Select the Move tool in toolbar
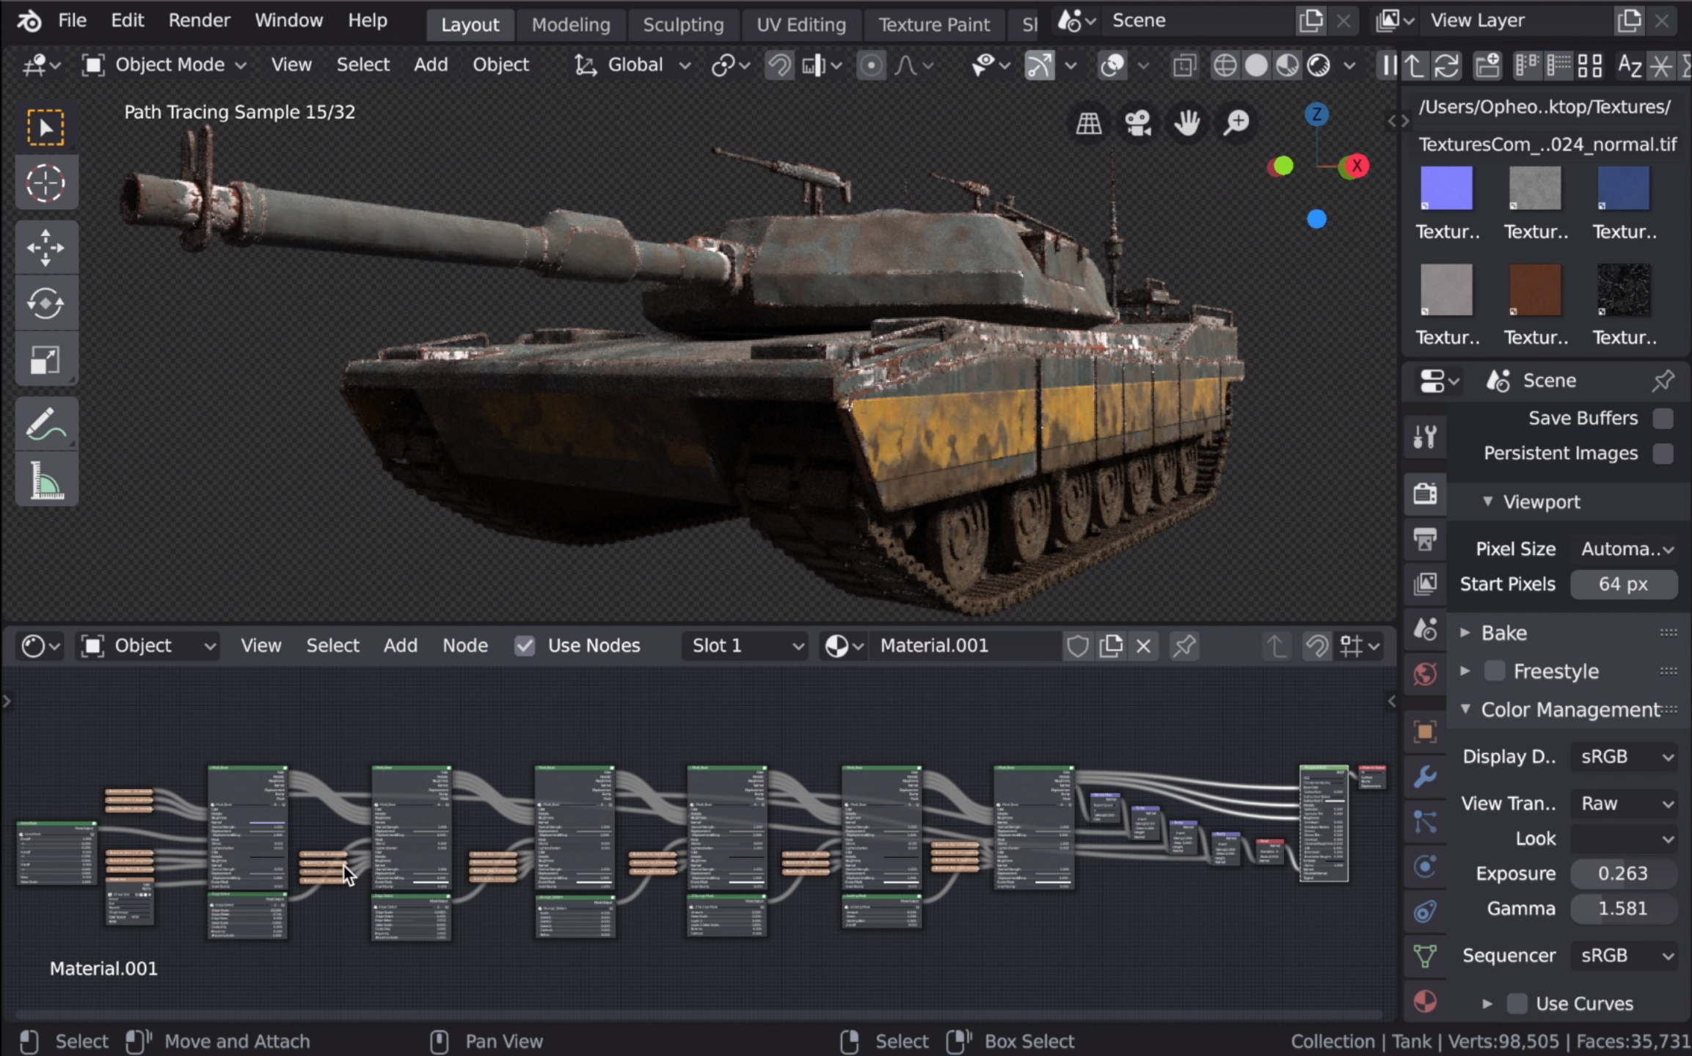 [45, 246]
